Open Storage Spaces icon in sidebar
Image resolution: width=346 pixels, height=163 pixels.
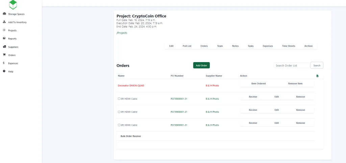[4, 14]
